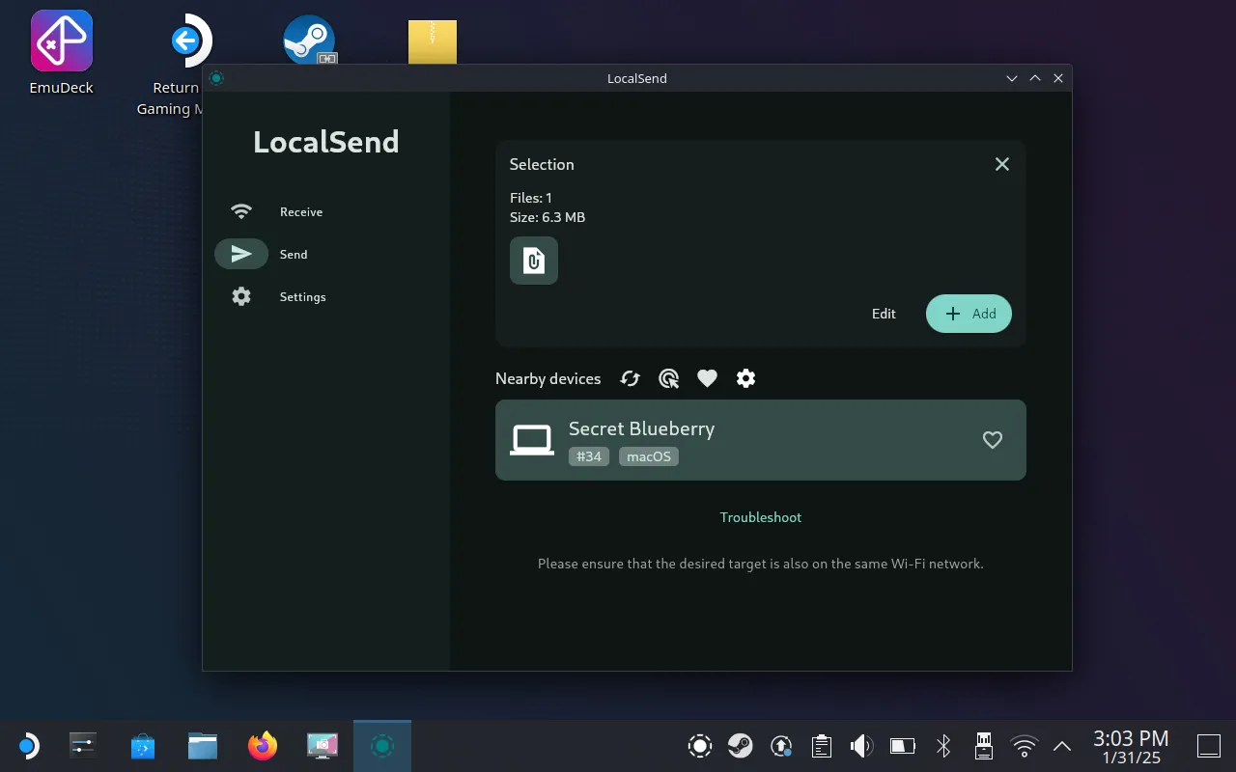Expand the system tray hidden icons arrow
This screenshot has width=1236, height=772.
[1061, 746]
